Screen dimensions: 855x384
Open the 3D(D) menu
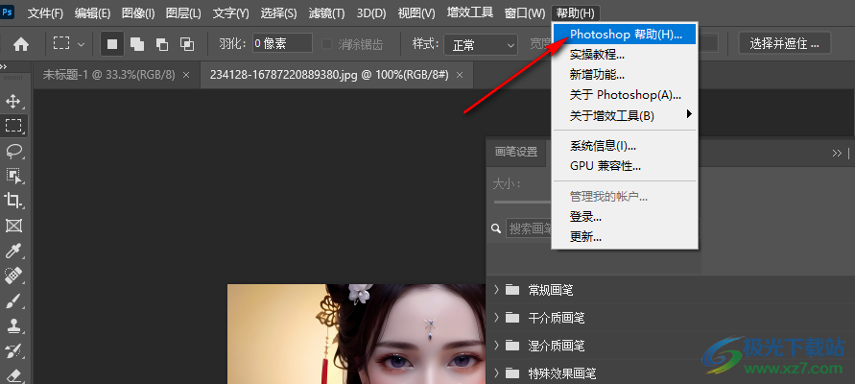tap(371, 13)
